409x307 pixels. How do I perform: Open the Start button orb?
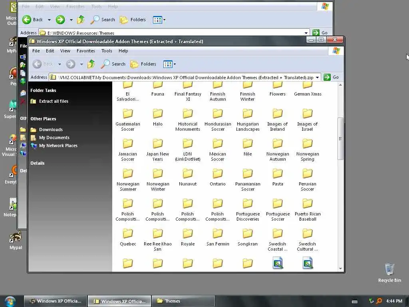10,301
